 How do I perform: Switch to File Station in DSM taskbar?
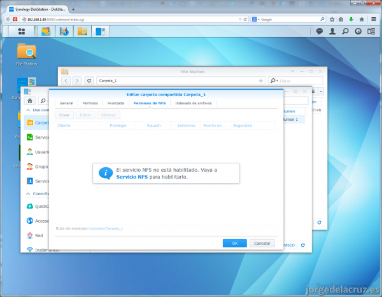[82, 31]
